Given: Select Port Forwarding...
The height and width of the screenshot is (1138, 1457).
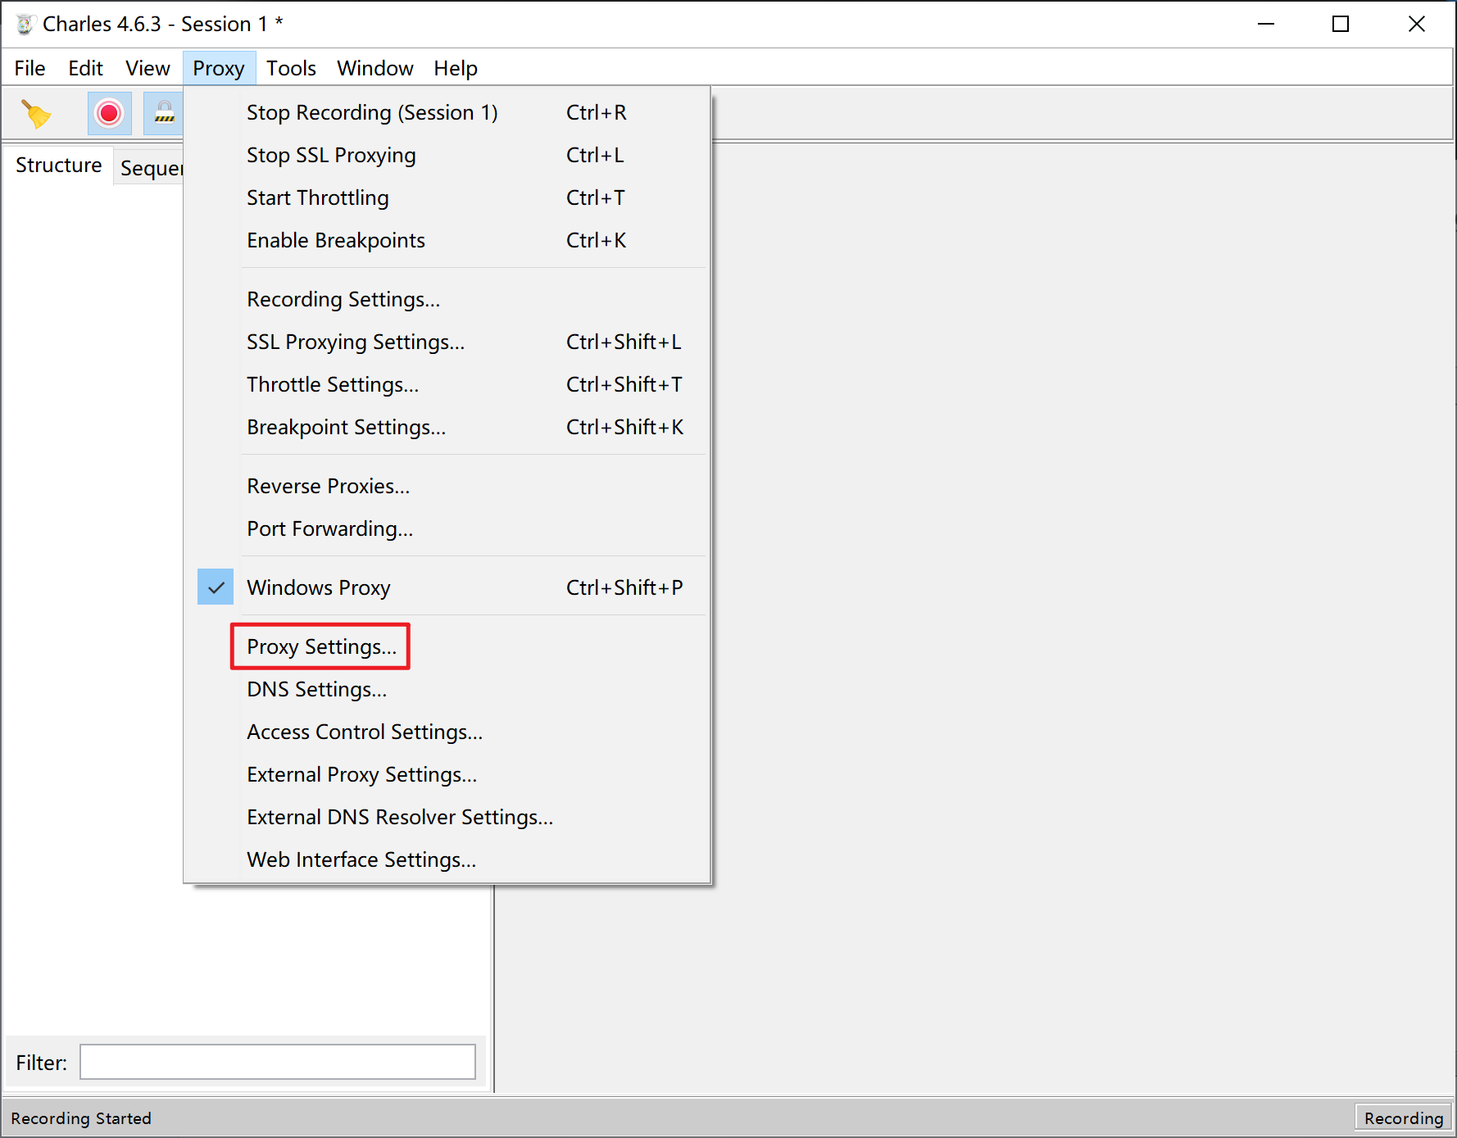Looking at the screenshot, I should click(447, 528).
